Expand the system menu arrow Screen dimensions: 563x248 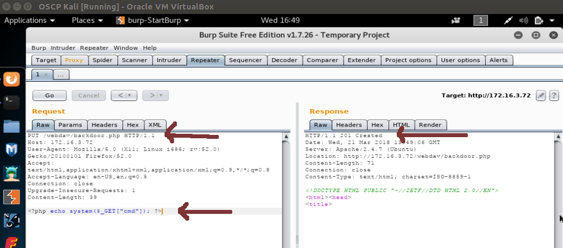pyautogui.click(x=552, y=21)
